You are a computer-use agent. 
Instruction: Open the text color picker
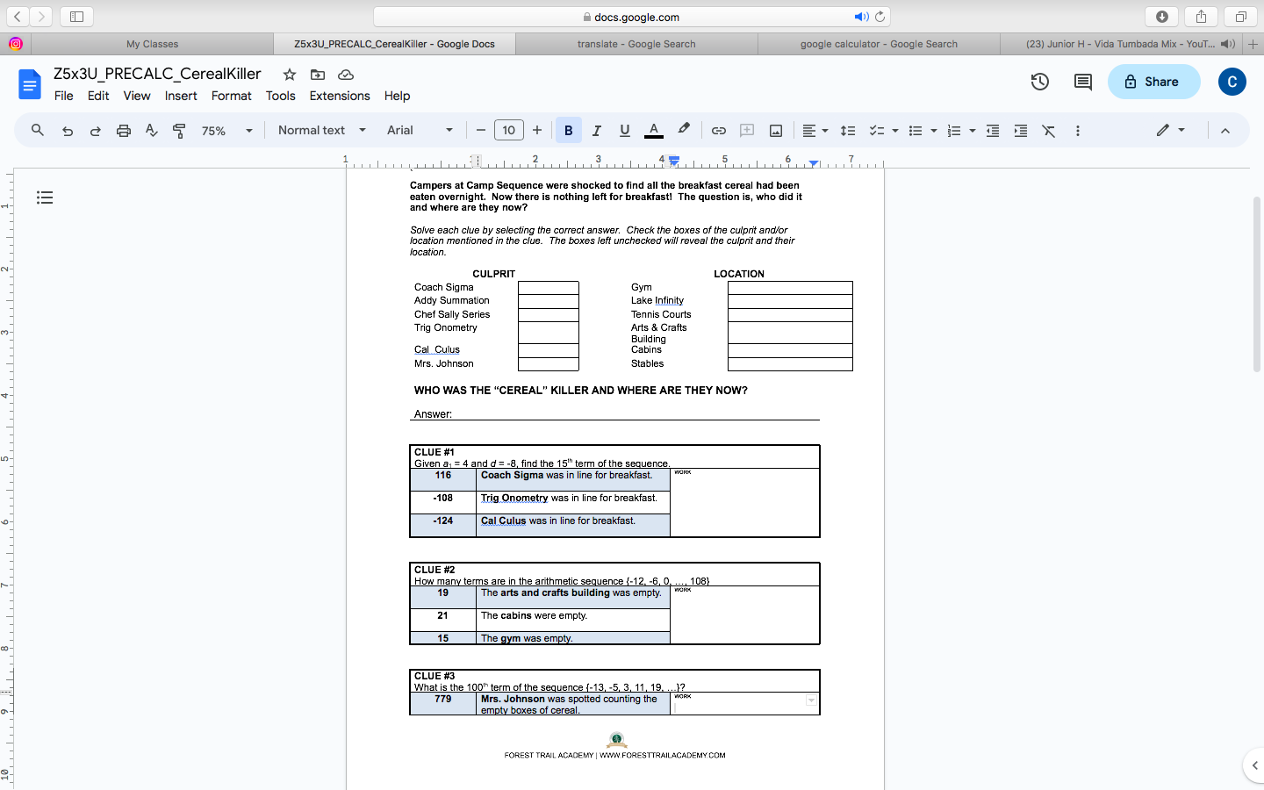(653, 130)
